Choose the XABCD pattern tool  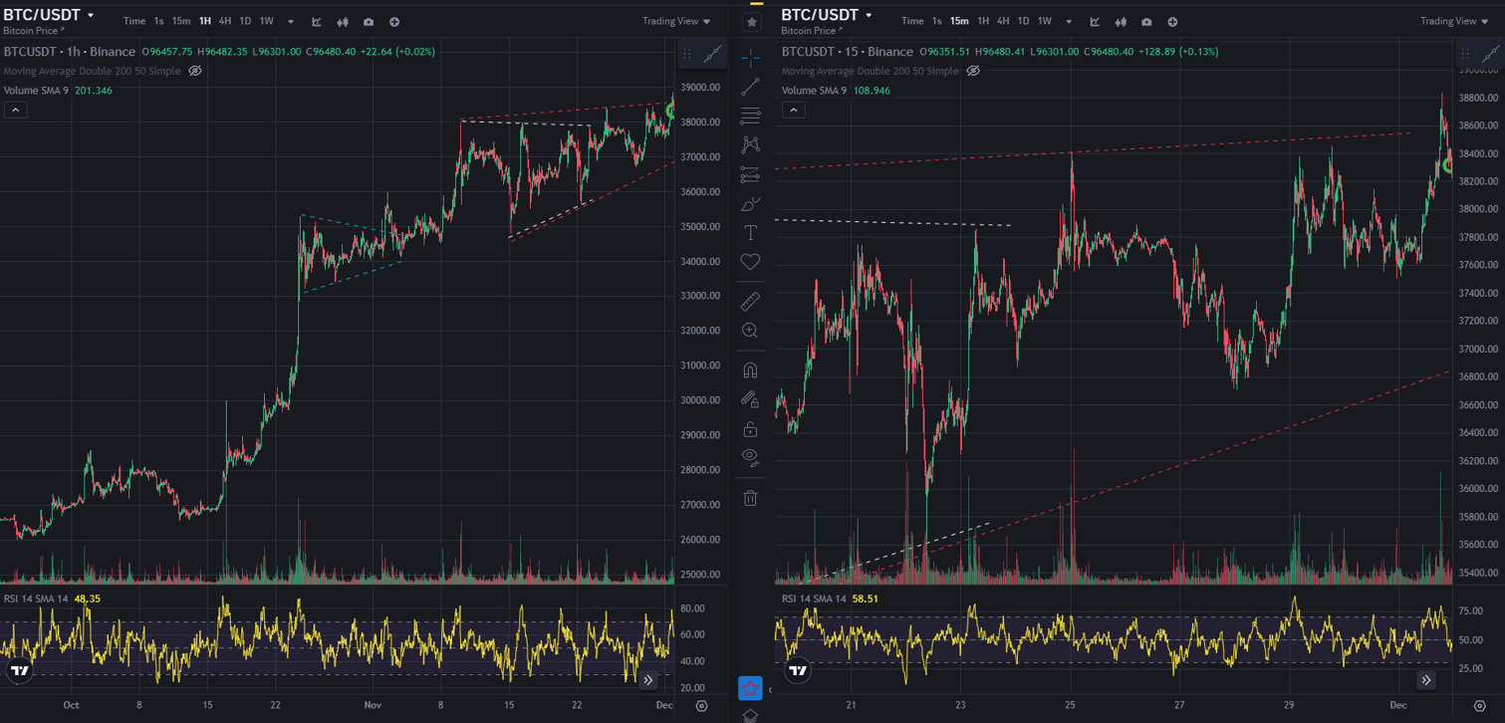(750, 144)
